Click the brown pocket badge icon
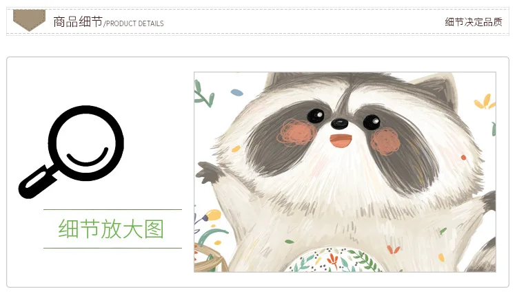 (x=29, y=21)
